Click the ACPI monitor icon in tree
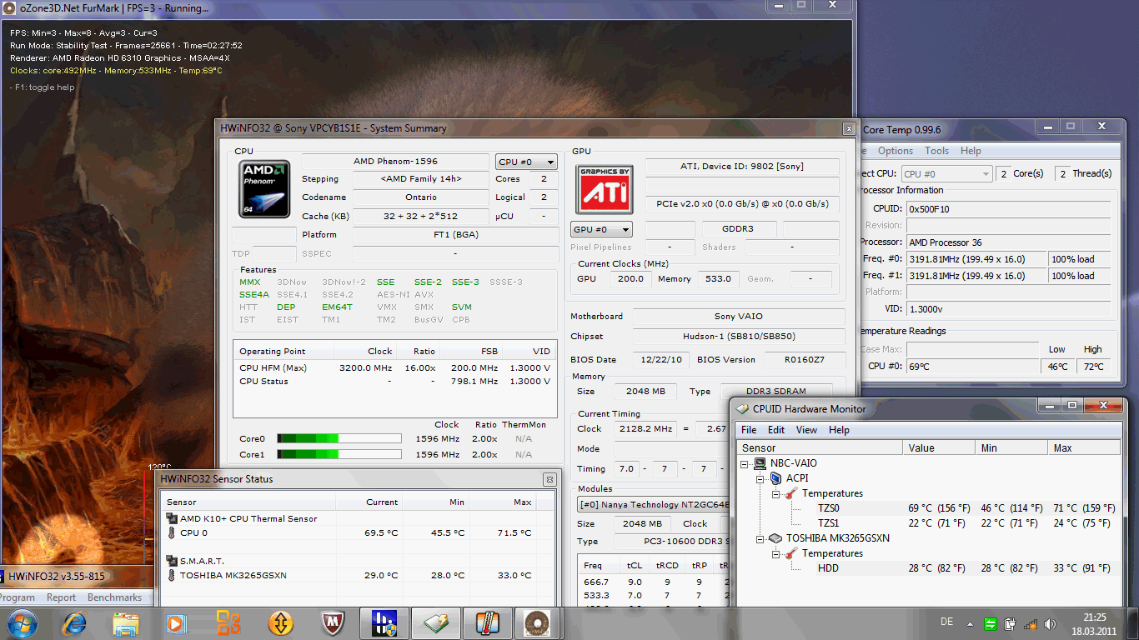 pyautogui.click(x=775, y=478)
